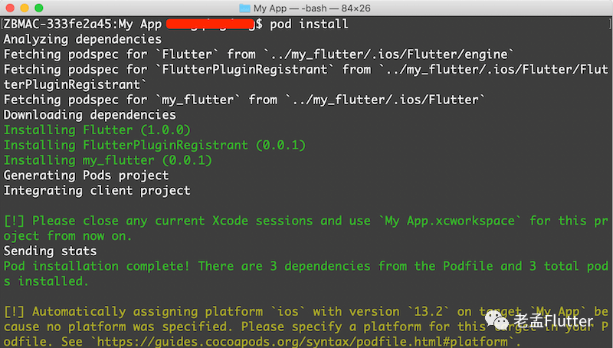Click 'Installing FlutterPluginRegistrant (0.0.1)' line
The width and height of the screenshot is (613, 348).
(x=155, y=145)
